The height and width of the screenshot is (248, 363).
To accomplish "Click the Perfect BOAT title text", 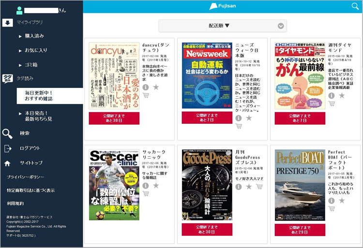I will [340, 160].
